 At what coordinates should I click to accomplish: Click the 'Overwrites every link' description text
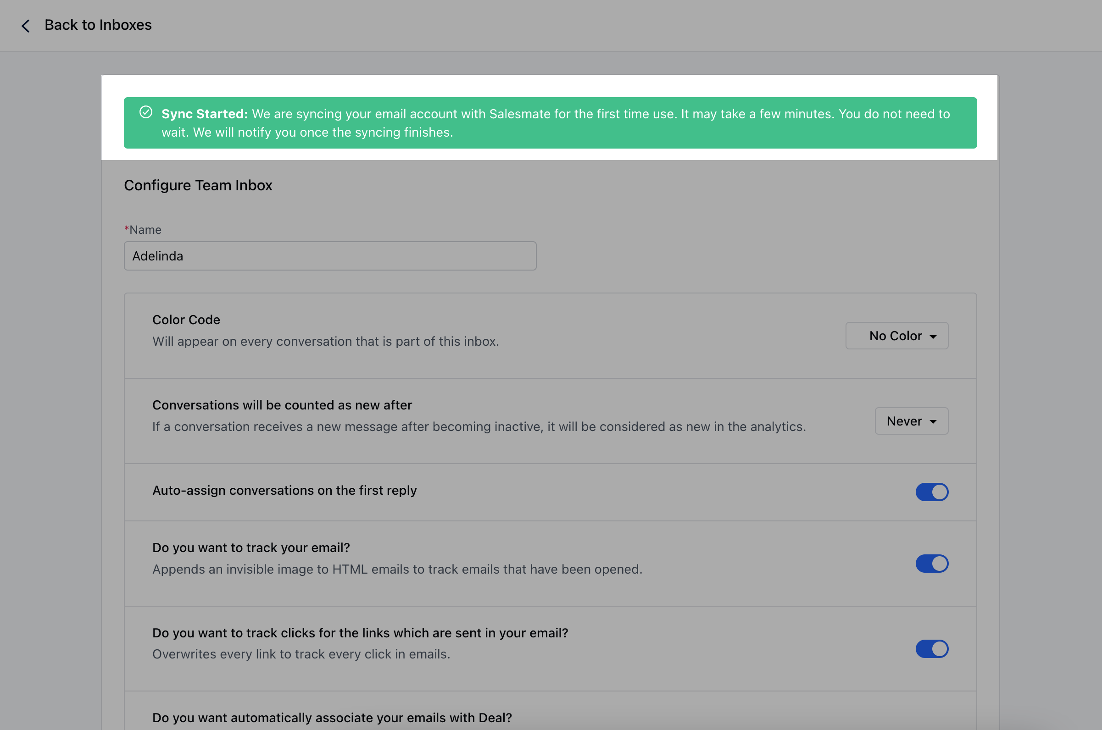point(301,654)
